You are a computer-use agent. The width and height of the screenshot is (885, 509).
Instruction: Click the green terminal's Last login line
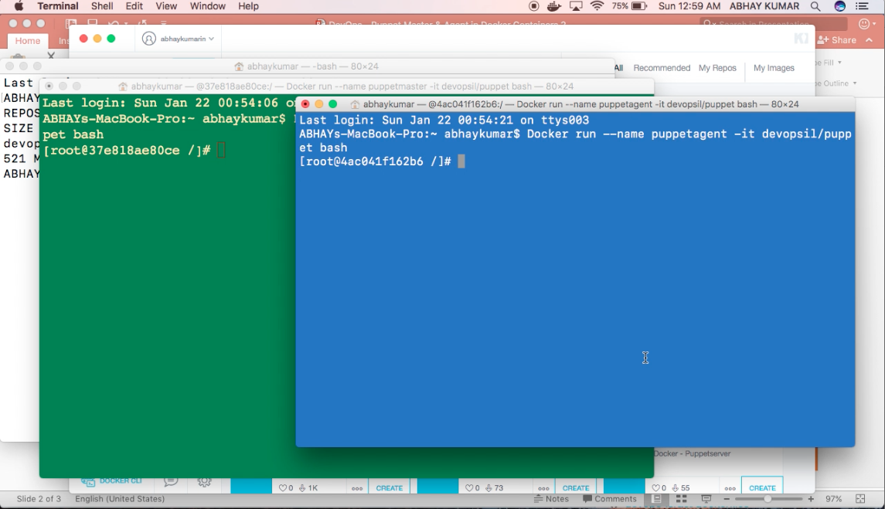(168, 103)
